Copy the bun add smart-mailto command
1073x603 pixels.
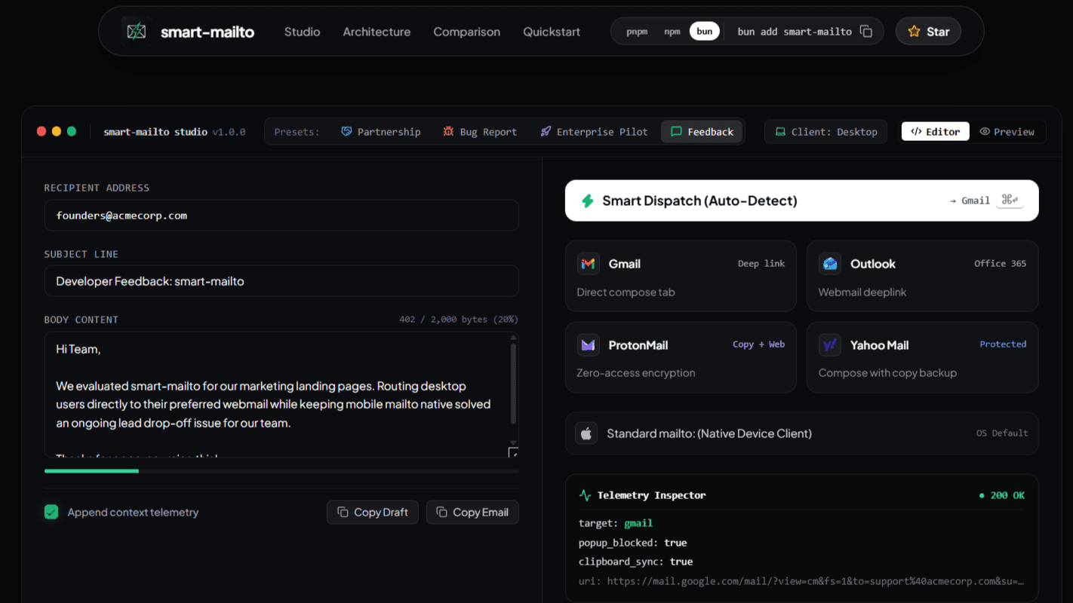pyautogui.click(x=866, y=32)
